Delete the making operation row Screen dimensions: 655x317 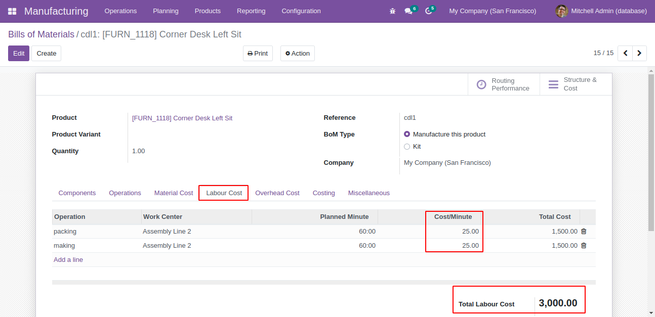point(584,246)
